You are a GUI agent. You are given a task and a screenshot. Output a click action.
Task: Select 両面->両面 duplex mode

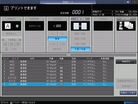click(80, 34)
